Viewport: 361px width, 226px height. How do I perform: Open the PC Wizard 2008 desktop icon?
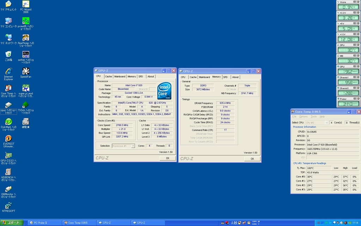coord(26,5)
